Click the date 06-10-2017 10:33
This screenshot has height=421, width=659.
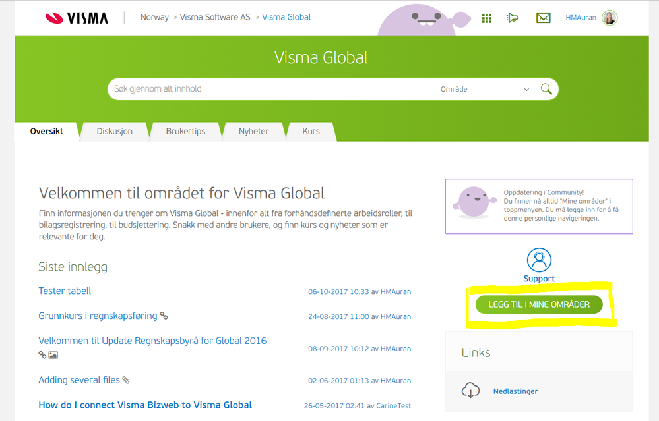(338, 291)
